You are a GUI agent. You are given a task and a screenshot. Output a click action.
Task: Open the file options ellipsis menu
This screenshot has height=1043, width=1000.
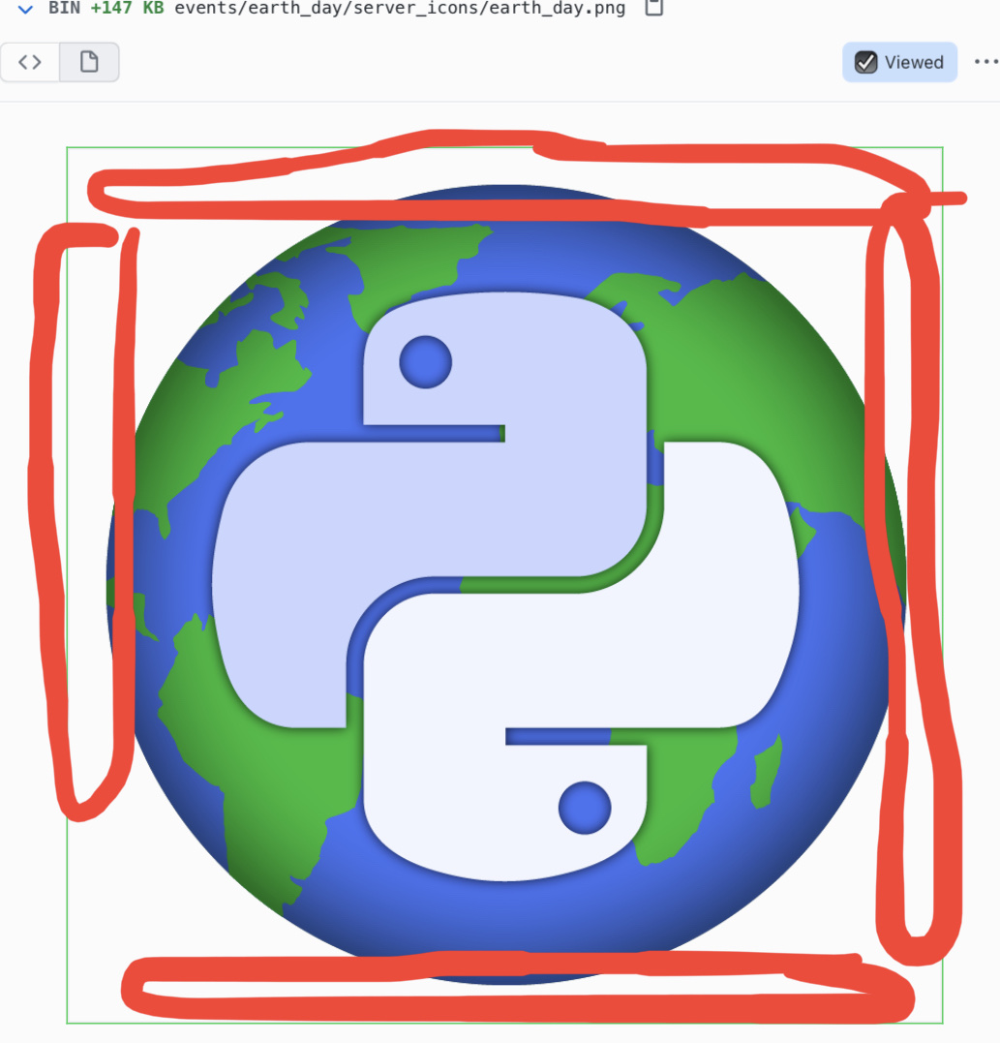[986, 62]
